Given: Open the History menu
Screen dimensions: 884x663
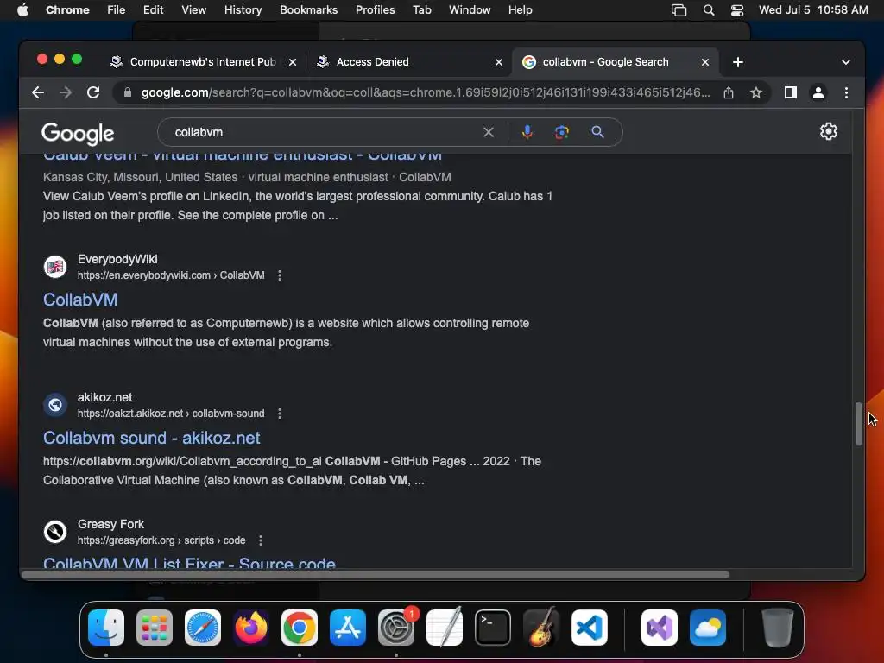Looking at the screenshot, I should 243,10.
